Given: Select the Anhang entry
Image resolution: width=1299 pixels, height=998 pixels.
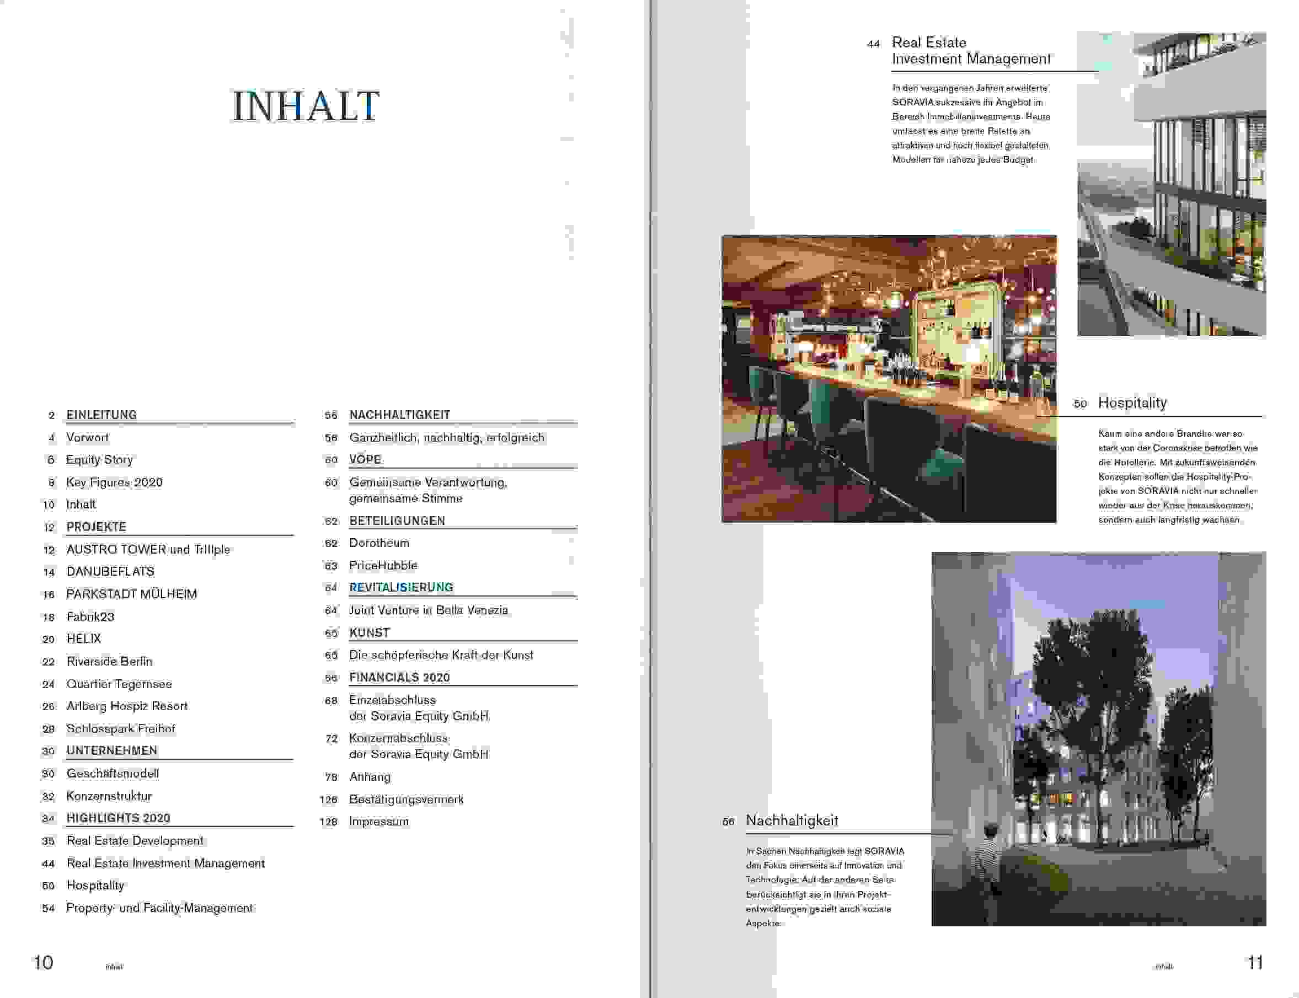Looking at the screenshot, I should pyautogui.click(x=370, y=777).
